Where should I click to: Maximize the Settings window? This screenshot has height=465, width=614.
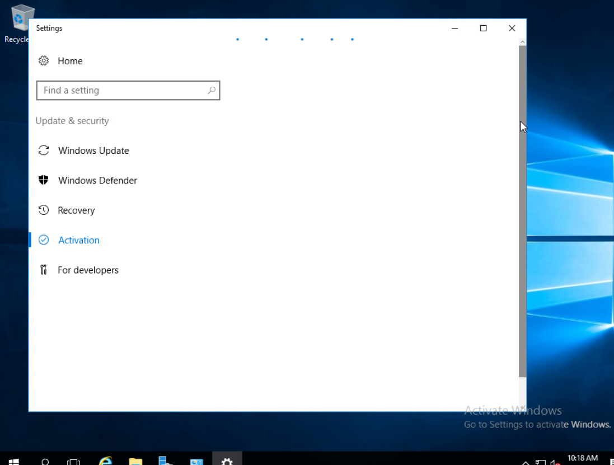pos(483,28)
